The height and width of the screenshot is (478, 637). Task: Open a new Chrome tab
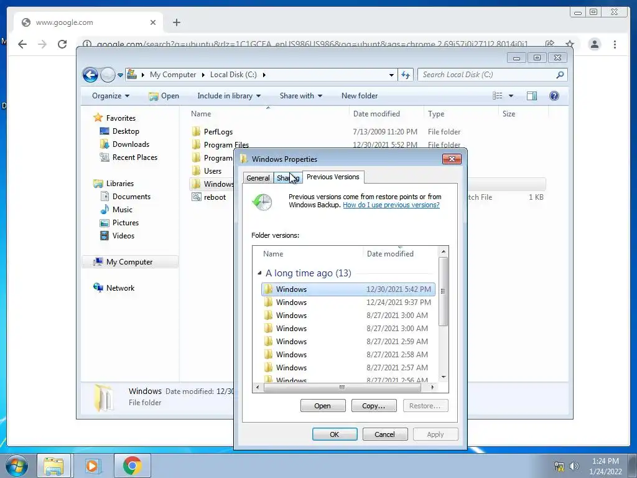click(x=176, y=22)
